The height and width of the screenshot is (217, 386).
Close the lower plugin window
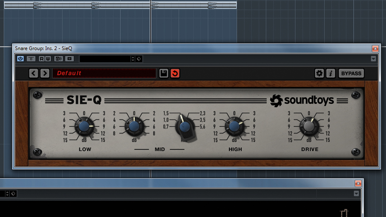358,183
